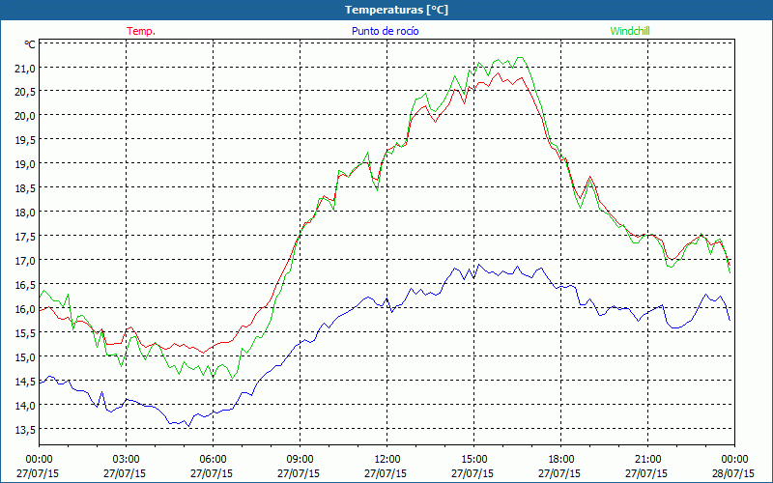Select the red Temp. legend label

click(141, 31)
